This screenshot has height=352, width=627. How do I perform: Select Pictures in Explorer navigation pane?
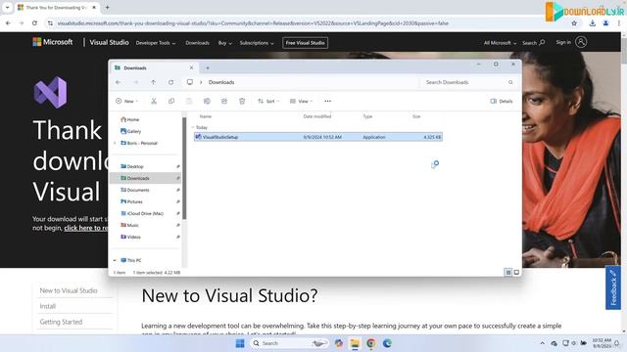click(x=131, y=201)
